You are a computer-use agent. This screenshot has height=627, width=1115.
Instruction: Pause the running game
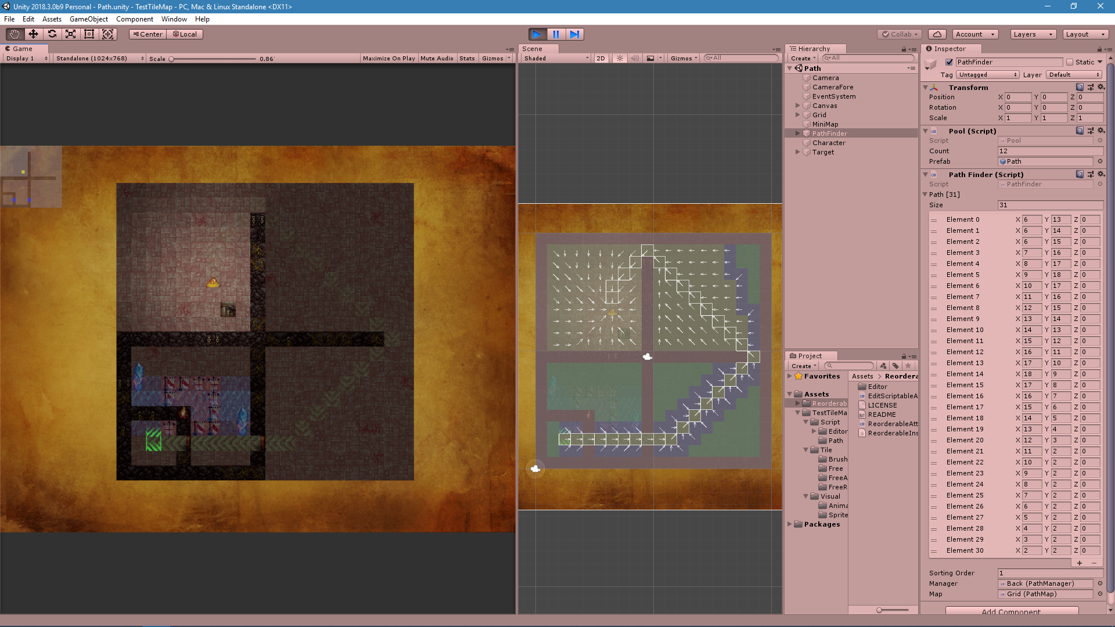(x=556, y=34)
